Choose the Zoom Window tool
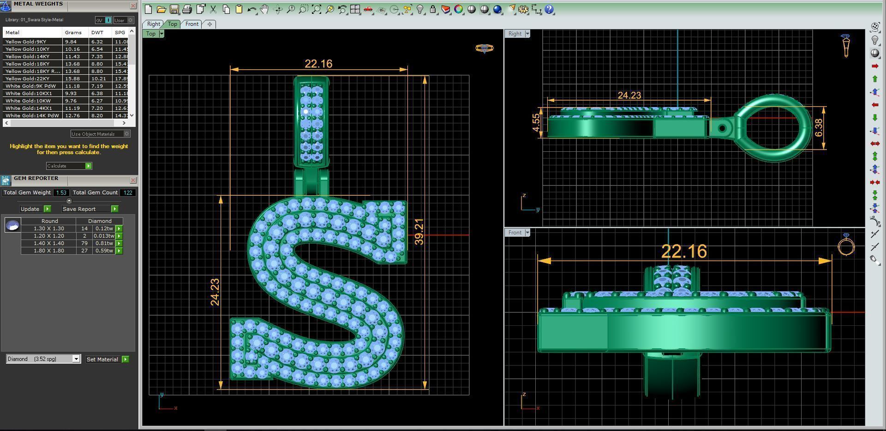Viewport: 886px width, 431px height. [304, 9]
